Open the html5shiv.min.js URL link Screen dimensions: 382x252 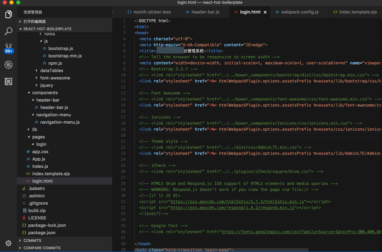click(x=237, y=202)
